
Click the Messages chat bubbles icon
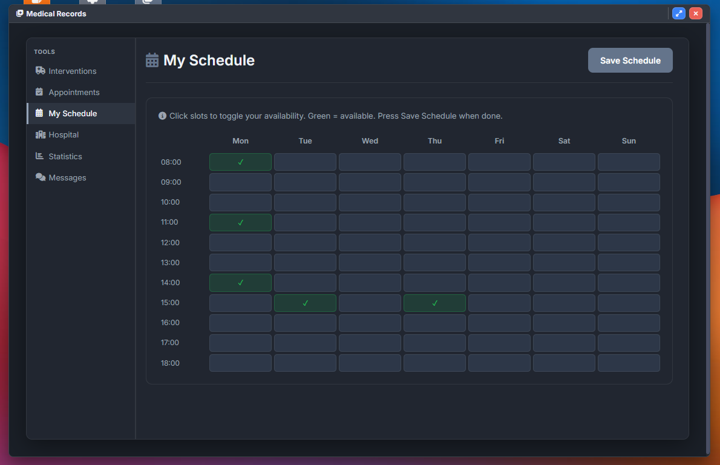41,177
